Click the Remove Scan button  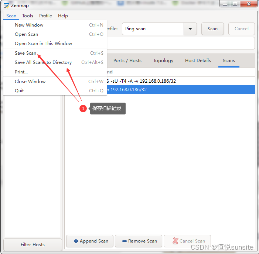coord(139,241)
